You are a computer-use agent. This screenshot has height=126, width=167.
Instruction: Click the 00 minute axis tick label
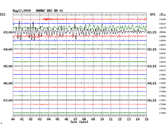(x=13, y=119)
